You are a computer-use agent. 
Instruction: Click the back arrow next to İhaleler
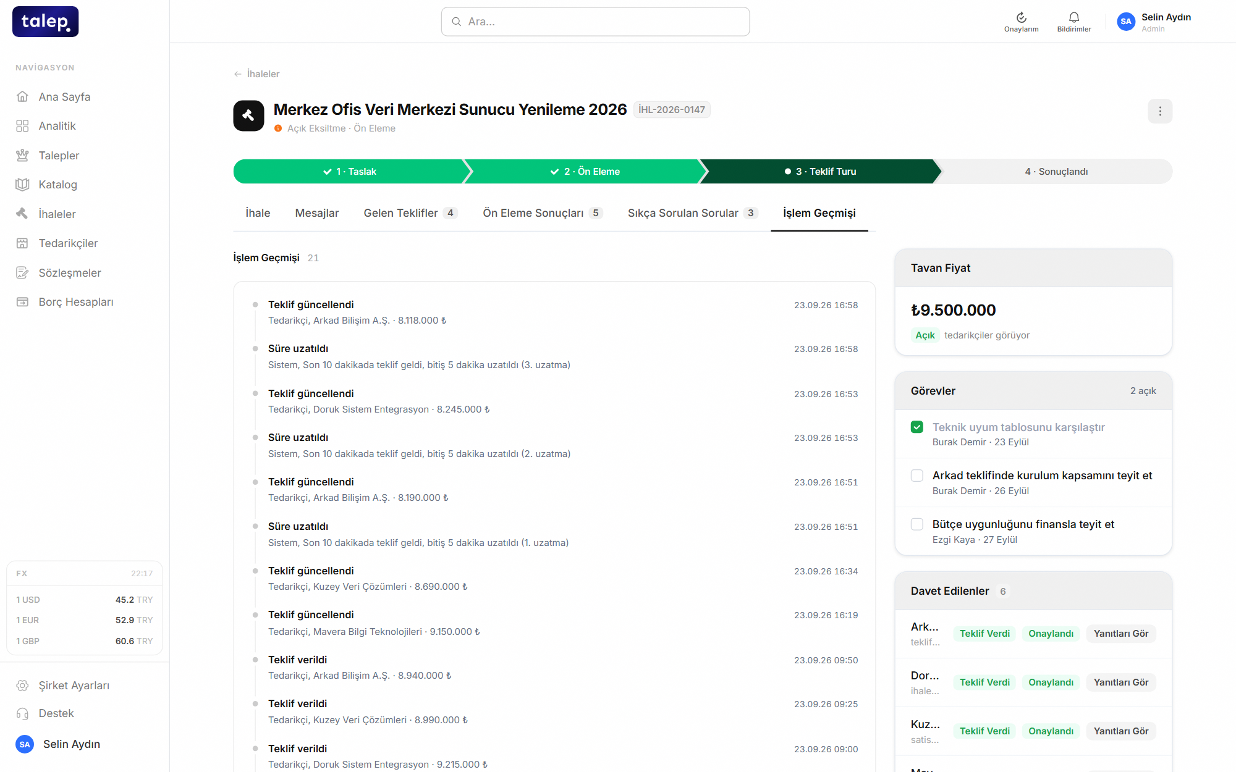coord(238,74)
